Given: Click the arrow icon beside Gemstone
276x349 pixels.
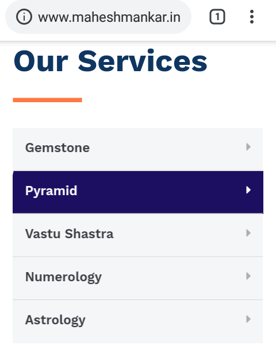Looking at the screenshot, I should click(x=248, y=147).
